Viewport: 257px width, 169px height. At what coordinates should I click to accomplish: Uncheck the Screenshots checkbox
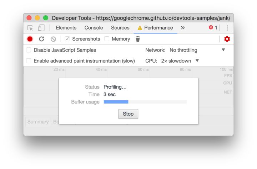coord(67,39)
